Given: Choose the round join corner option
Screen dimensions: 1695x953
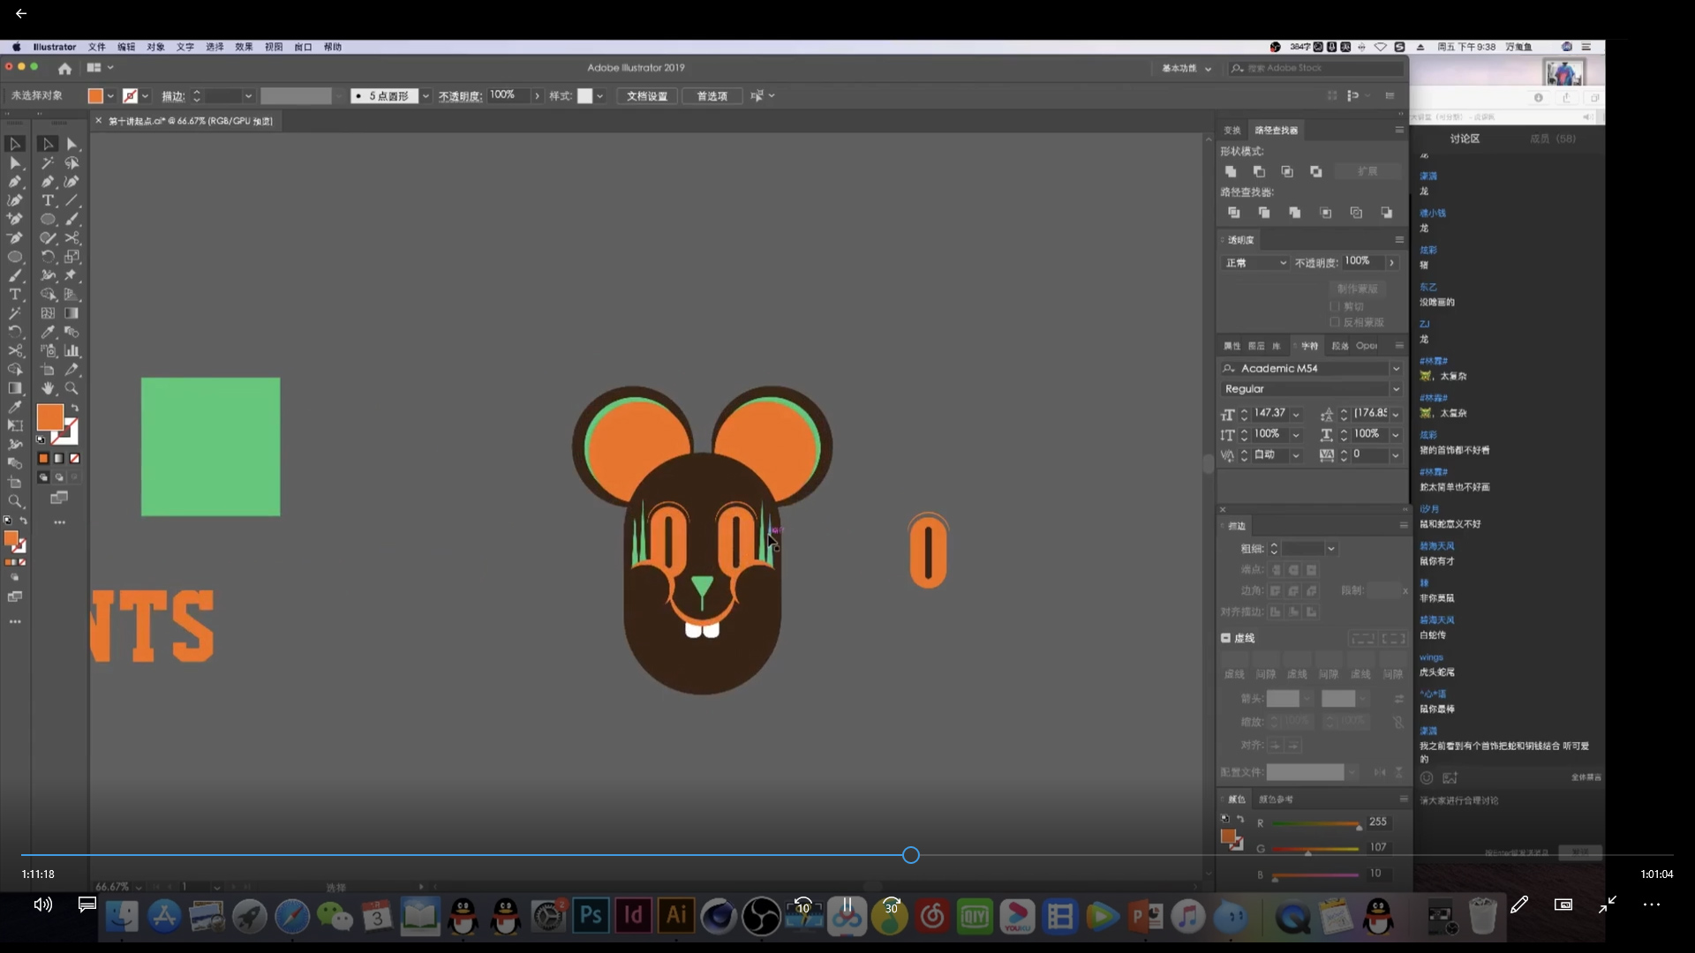Looking at the screenshot, I should tap(1293, 590).
